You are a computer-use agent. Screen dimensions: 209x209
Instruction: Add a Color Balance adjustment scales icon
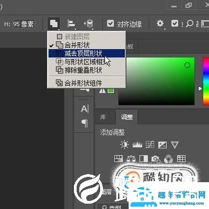coord(131,159)
